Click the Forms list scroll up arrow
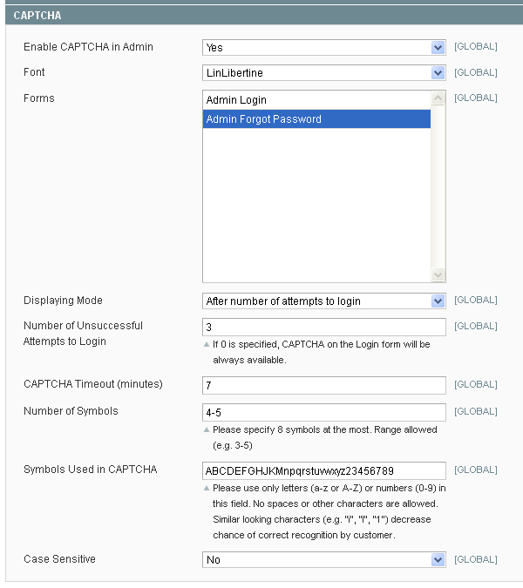The image size is (523, 588). click(x=438, y=98)
